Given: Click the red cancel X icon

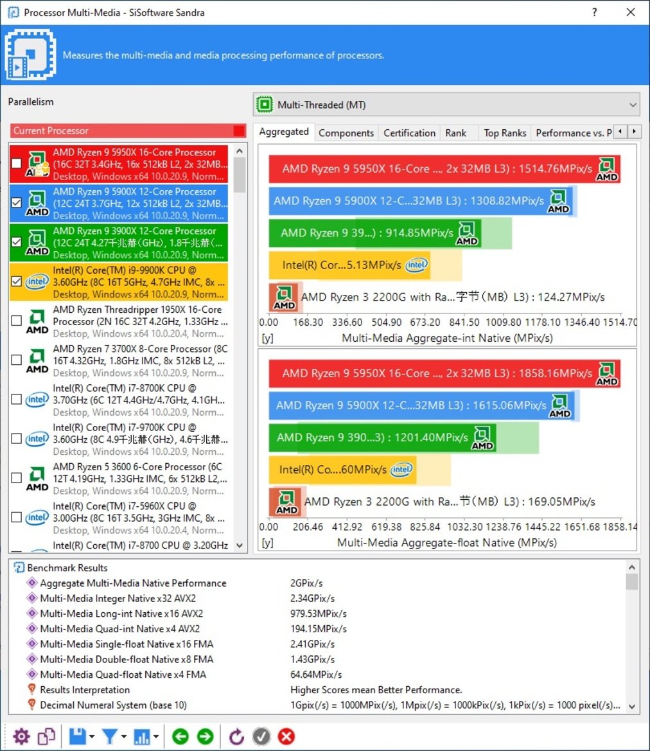Looking at the screenshot, I should point(286,736).
